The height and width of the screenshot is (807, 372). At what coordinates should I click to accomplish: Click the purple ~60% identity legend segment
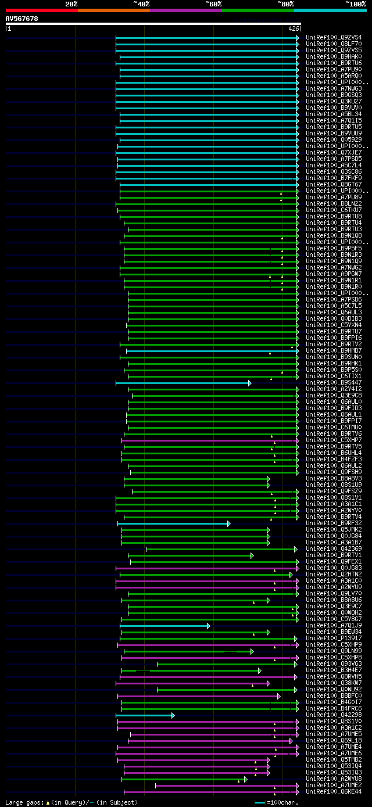186,10
